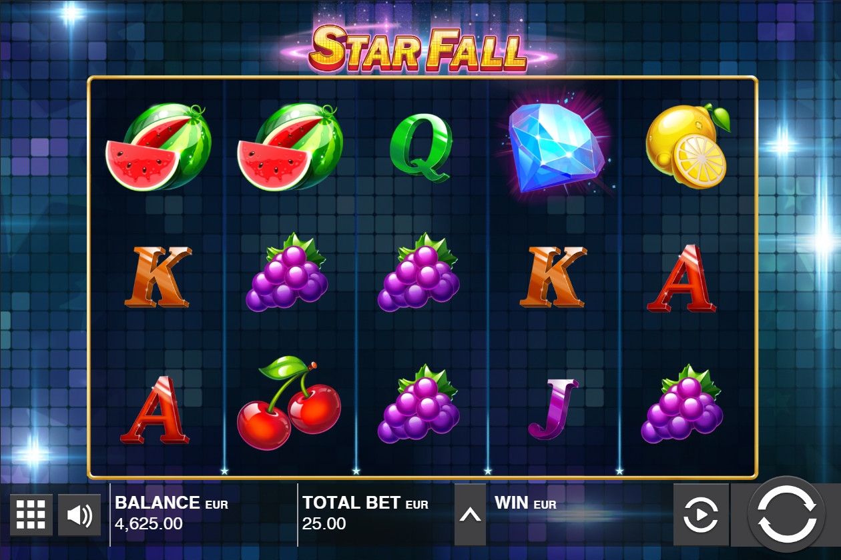Click the first watermelon in top-left reel
This screenshot has height=560, width=841.
pos(159,147)
